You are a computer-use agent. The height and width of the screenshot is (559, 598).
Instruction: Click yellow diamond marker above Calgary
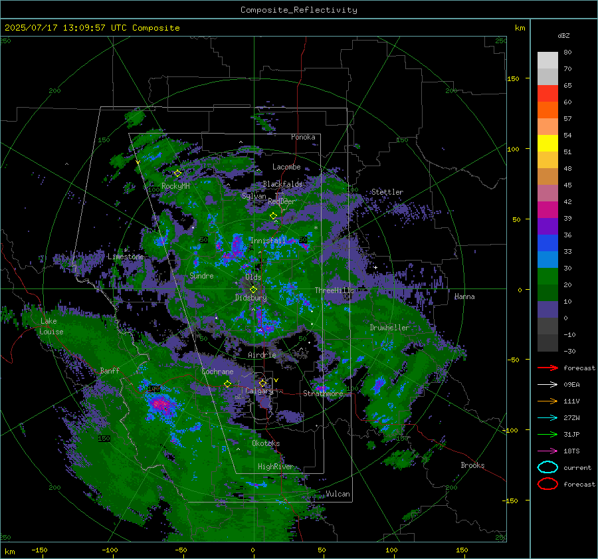click(262, 383)
